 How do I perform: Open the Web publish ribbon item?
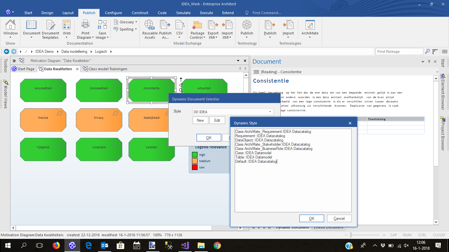tap(67, 29)
